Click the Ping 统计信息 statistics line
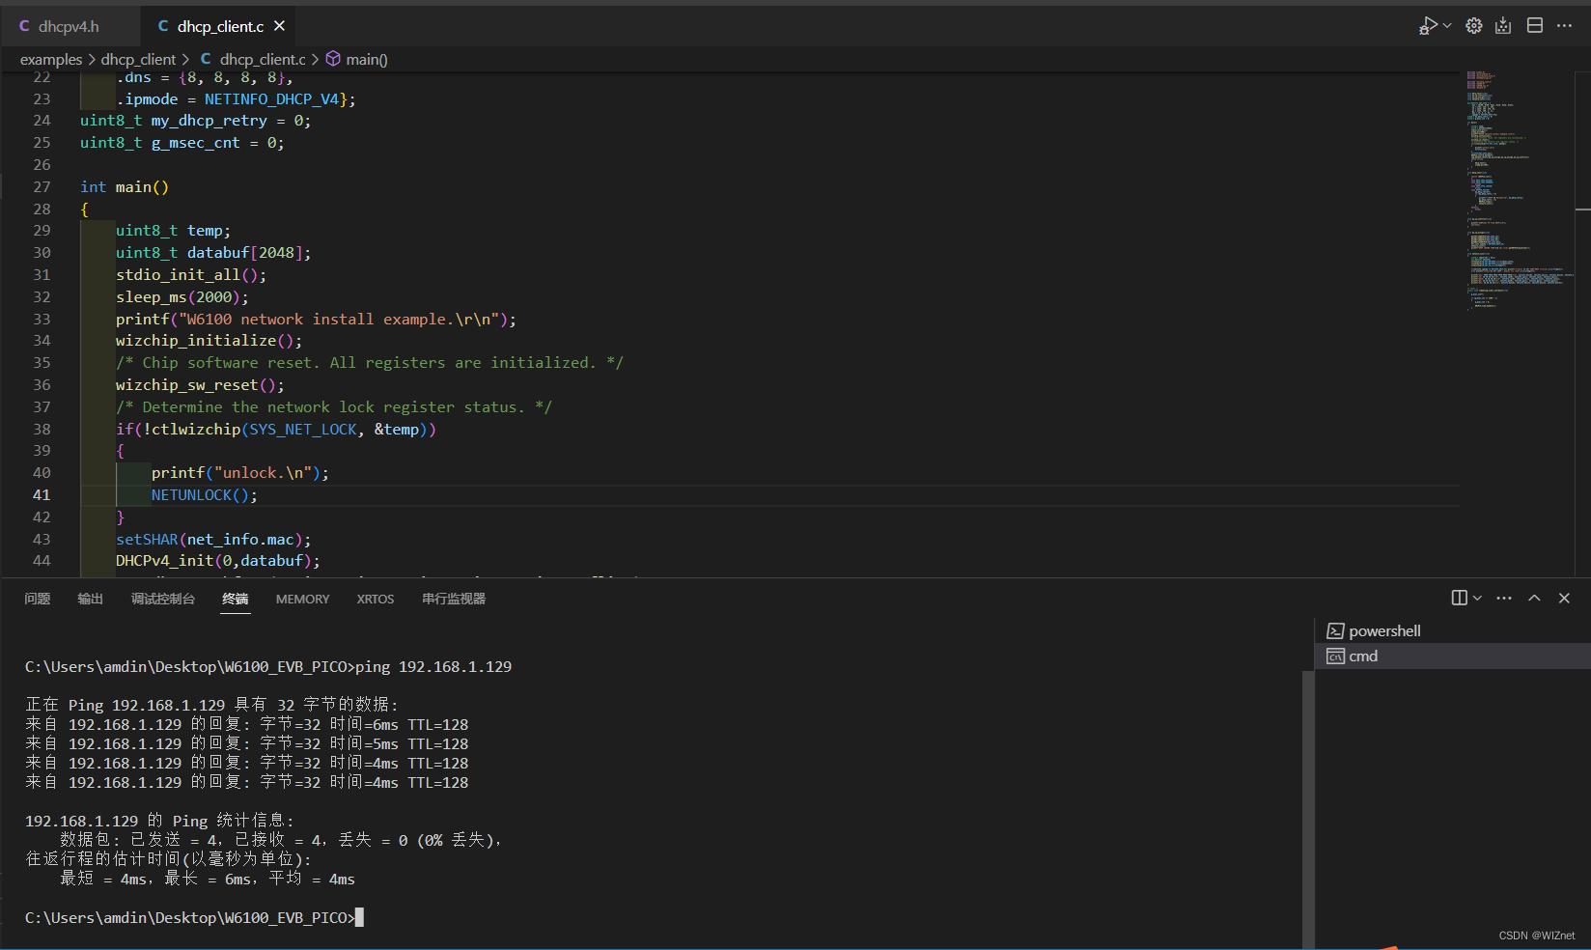Image resolution: width=1591 pixels, height=950 pixels. [x=159, y=821]
